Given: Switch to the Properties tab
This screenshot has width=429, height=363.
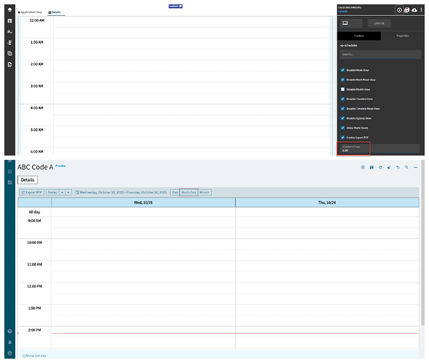Looking at the screenshot, I should click(403, 36).
